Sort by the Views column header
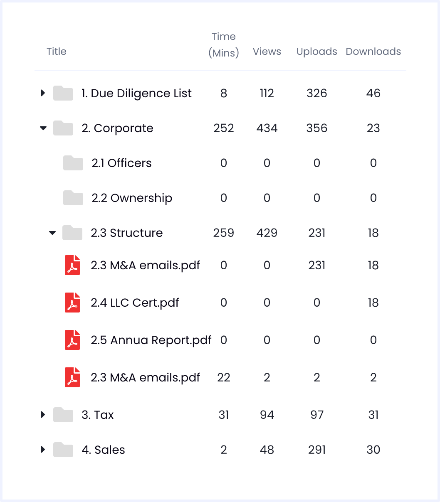 pyautogui.click(x=267, y=52)
